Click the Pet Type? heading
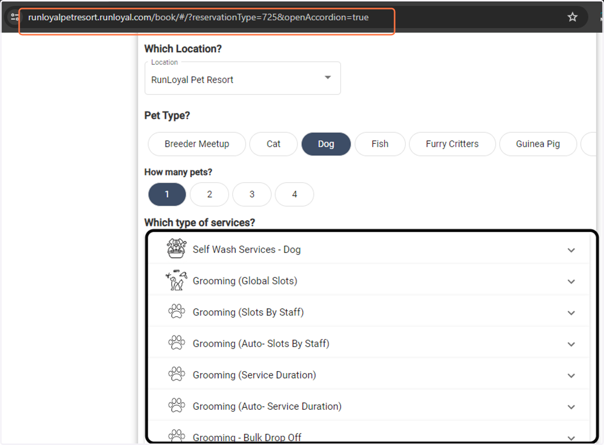Screen dimensions: 604x445 pos(167,115)
